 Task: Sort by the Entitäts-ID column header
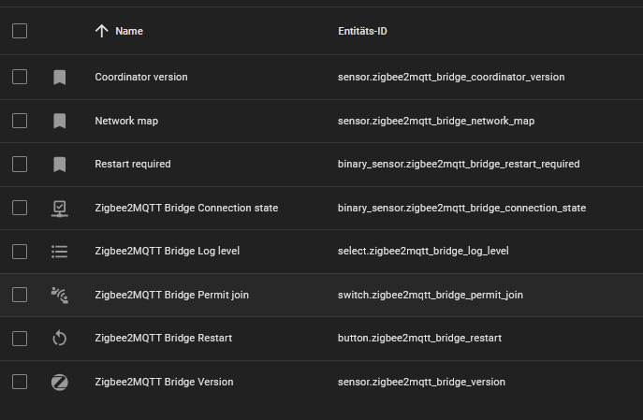(x=362, y=31)
